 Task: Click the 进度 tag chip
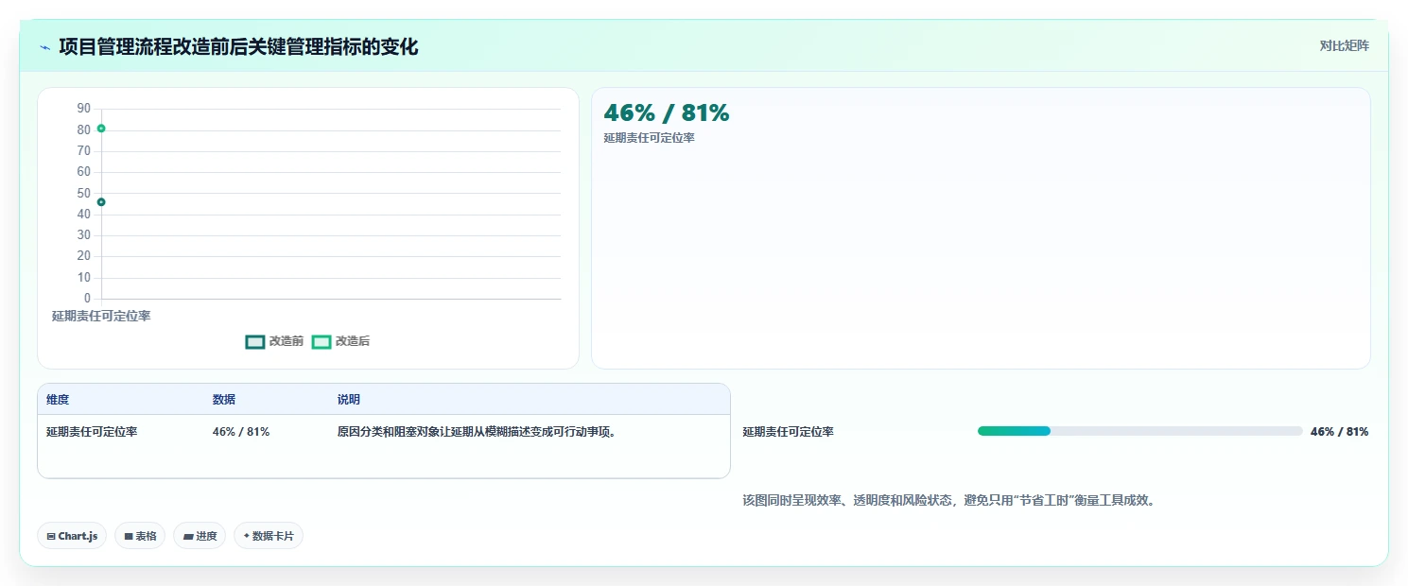200,536
